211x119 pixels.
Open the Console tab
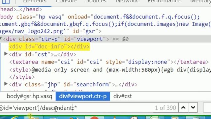(x=66, y=2)
